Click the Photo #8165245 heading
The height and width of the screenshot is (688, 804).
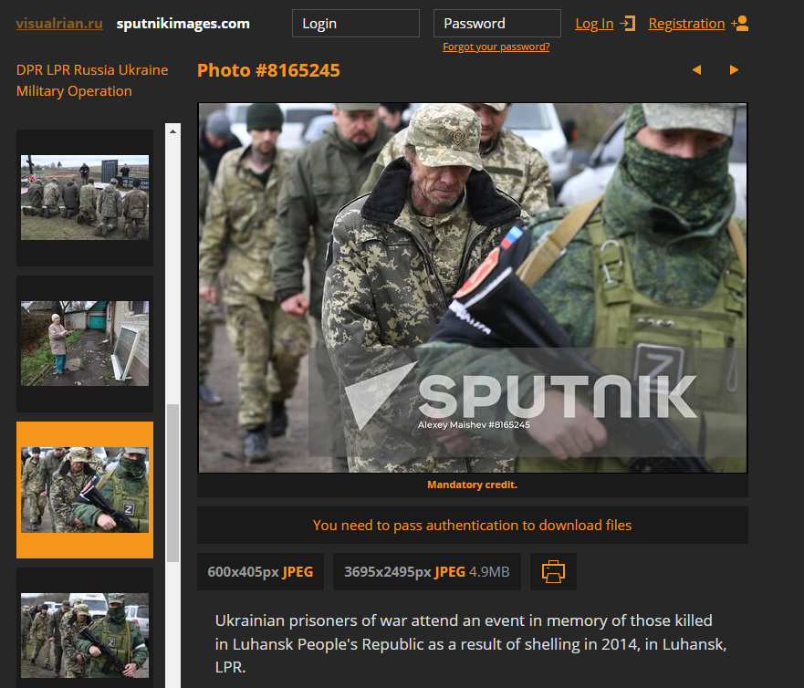(268, 70)
